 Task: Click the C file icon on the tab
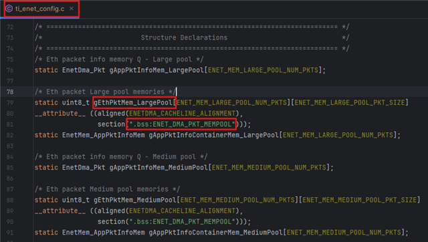(x=9, y=9)
